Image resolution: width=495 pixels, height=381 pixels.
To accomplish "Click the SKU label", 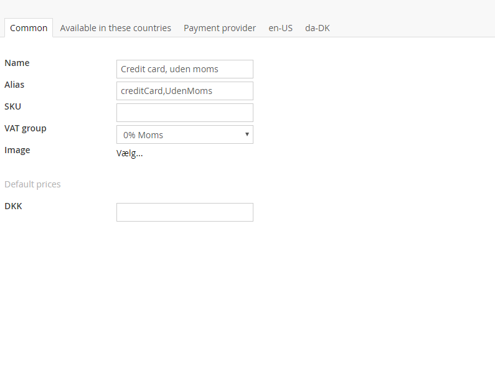I will [12, 106].
